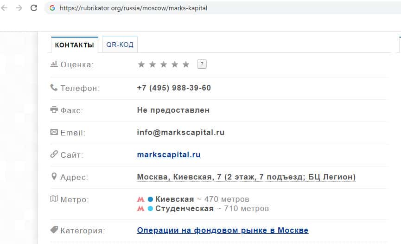401x244 pixels.
Task: Click the Факс label
Action: point(72,110)
